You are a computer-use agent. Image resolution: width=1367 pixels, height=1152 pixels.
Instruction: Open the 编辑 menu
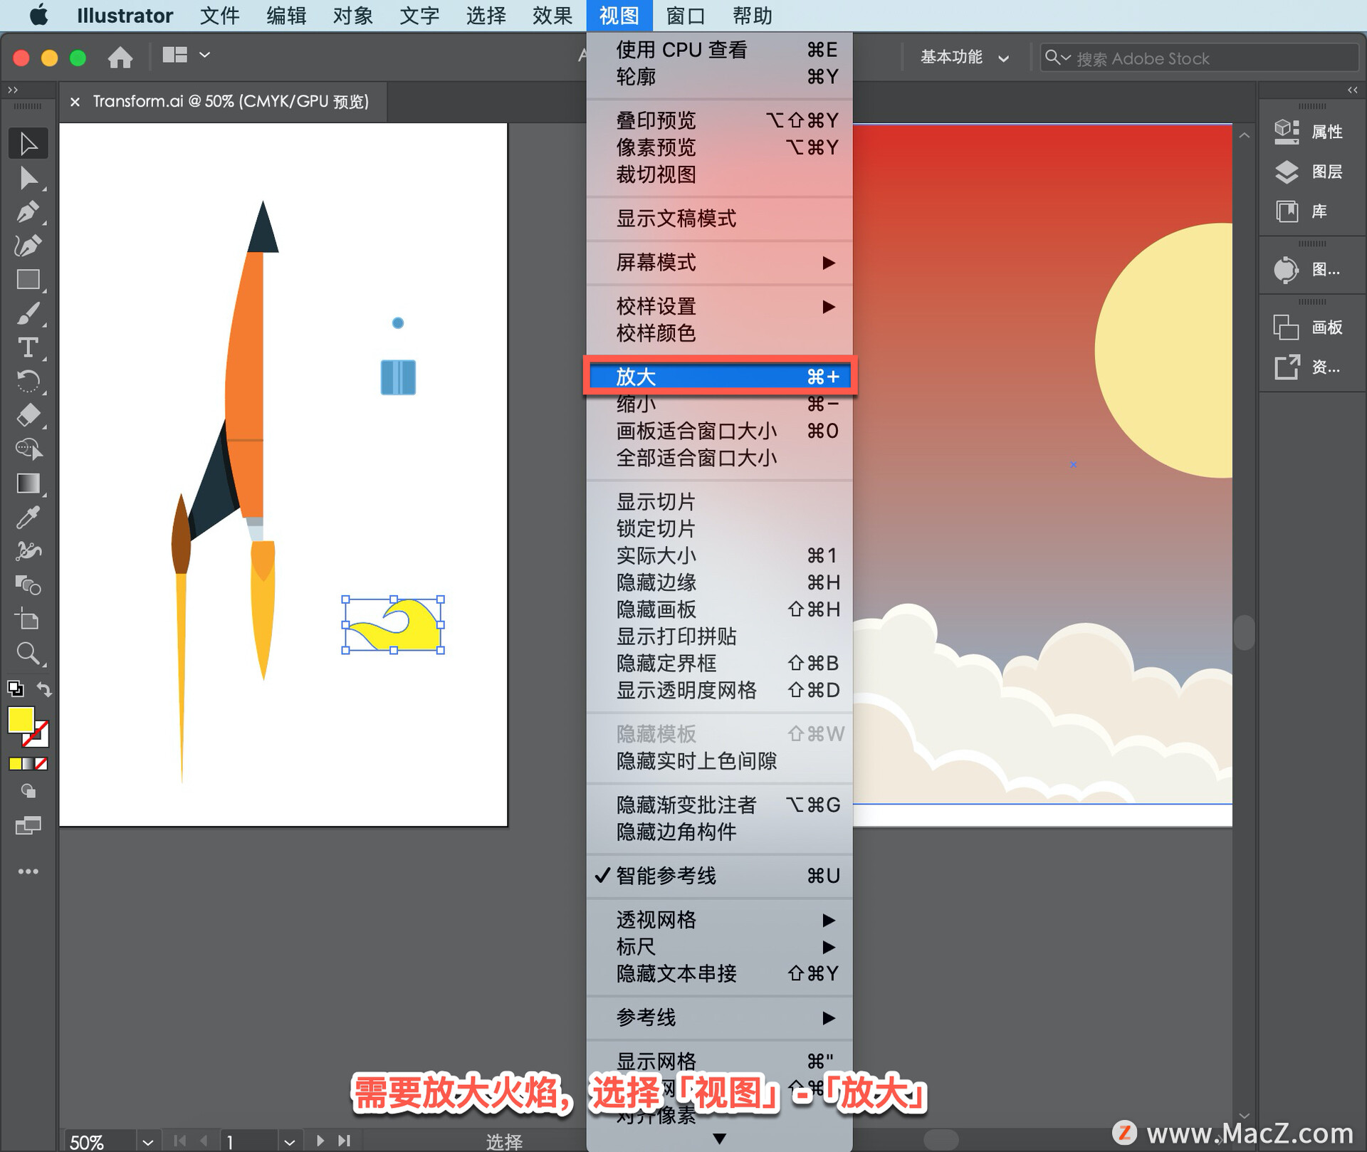click(286, 16)
